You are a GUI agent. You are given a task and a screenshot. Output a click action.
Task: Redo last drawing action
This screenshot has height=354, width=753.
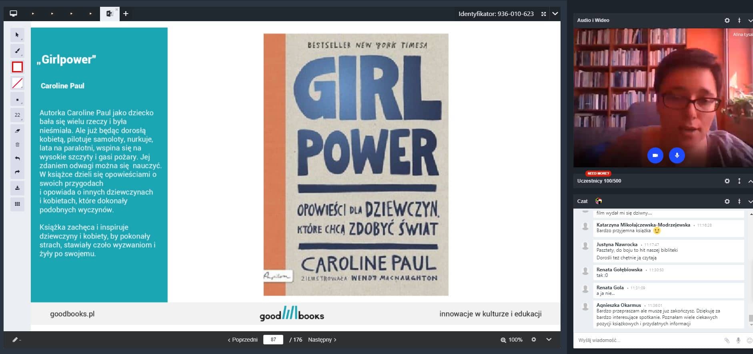[17, 172]
